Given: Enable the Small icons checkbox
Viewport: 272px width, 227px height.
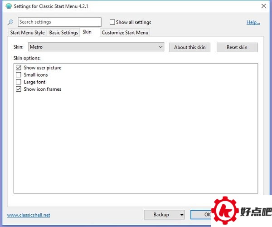Looking at the screenshot, I should pyautogui.click(x=19, y=75).
